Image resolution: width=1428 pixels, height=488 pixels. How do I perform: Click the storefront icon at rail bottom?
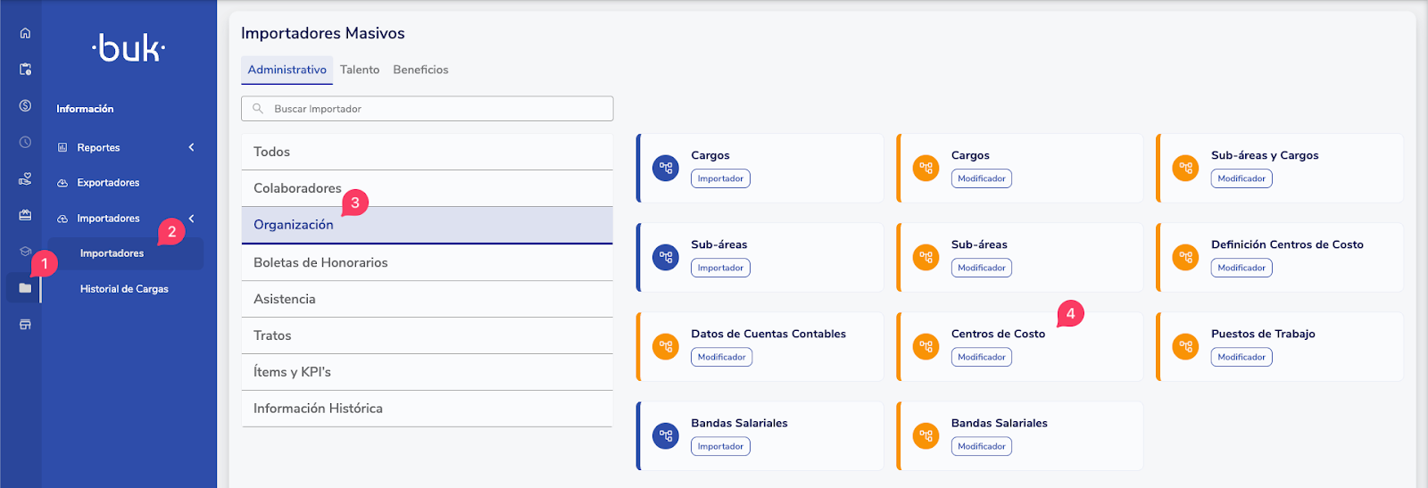coord(25,325)
